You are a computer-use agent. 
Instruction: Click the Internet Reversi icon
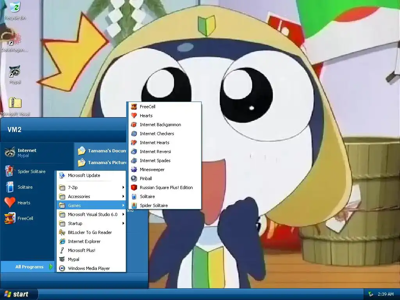pyautogui.click(x=134, y=152)
